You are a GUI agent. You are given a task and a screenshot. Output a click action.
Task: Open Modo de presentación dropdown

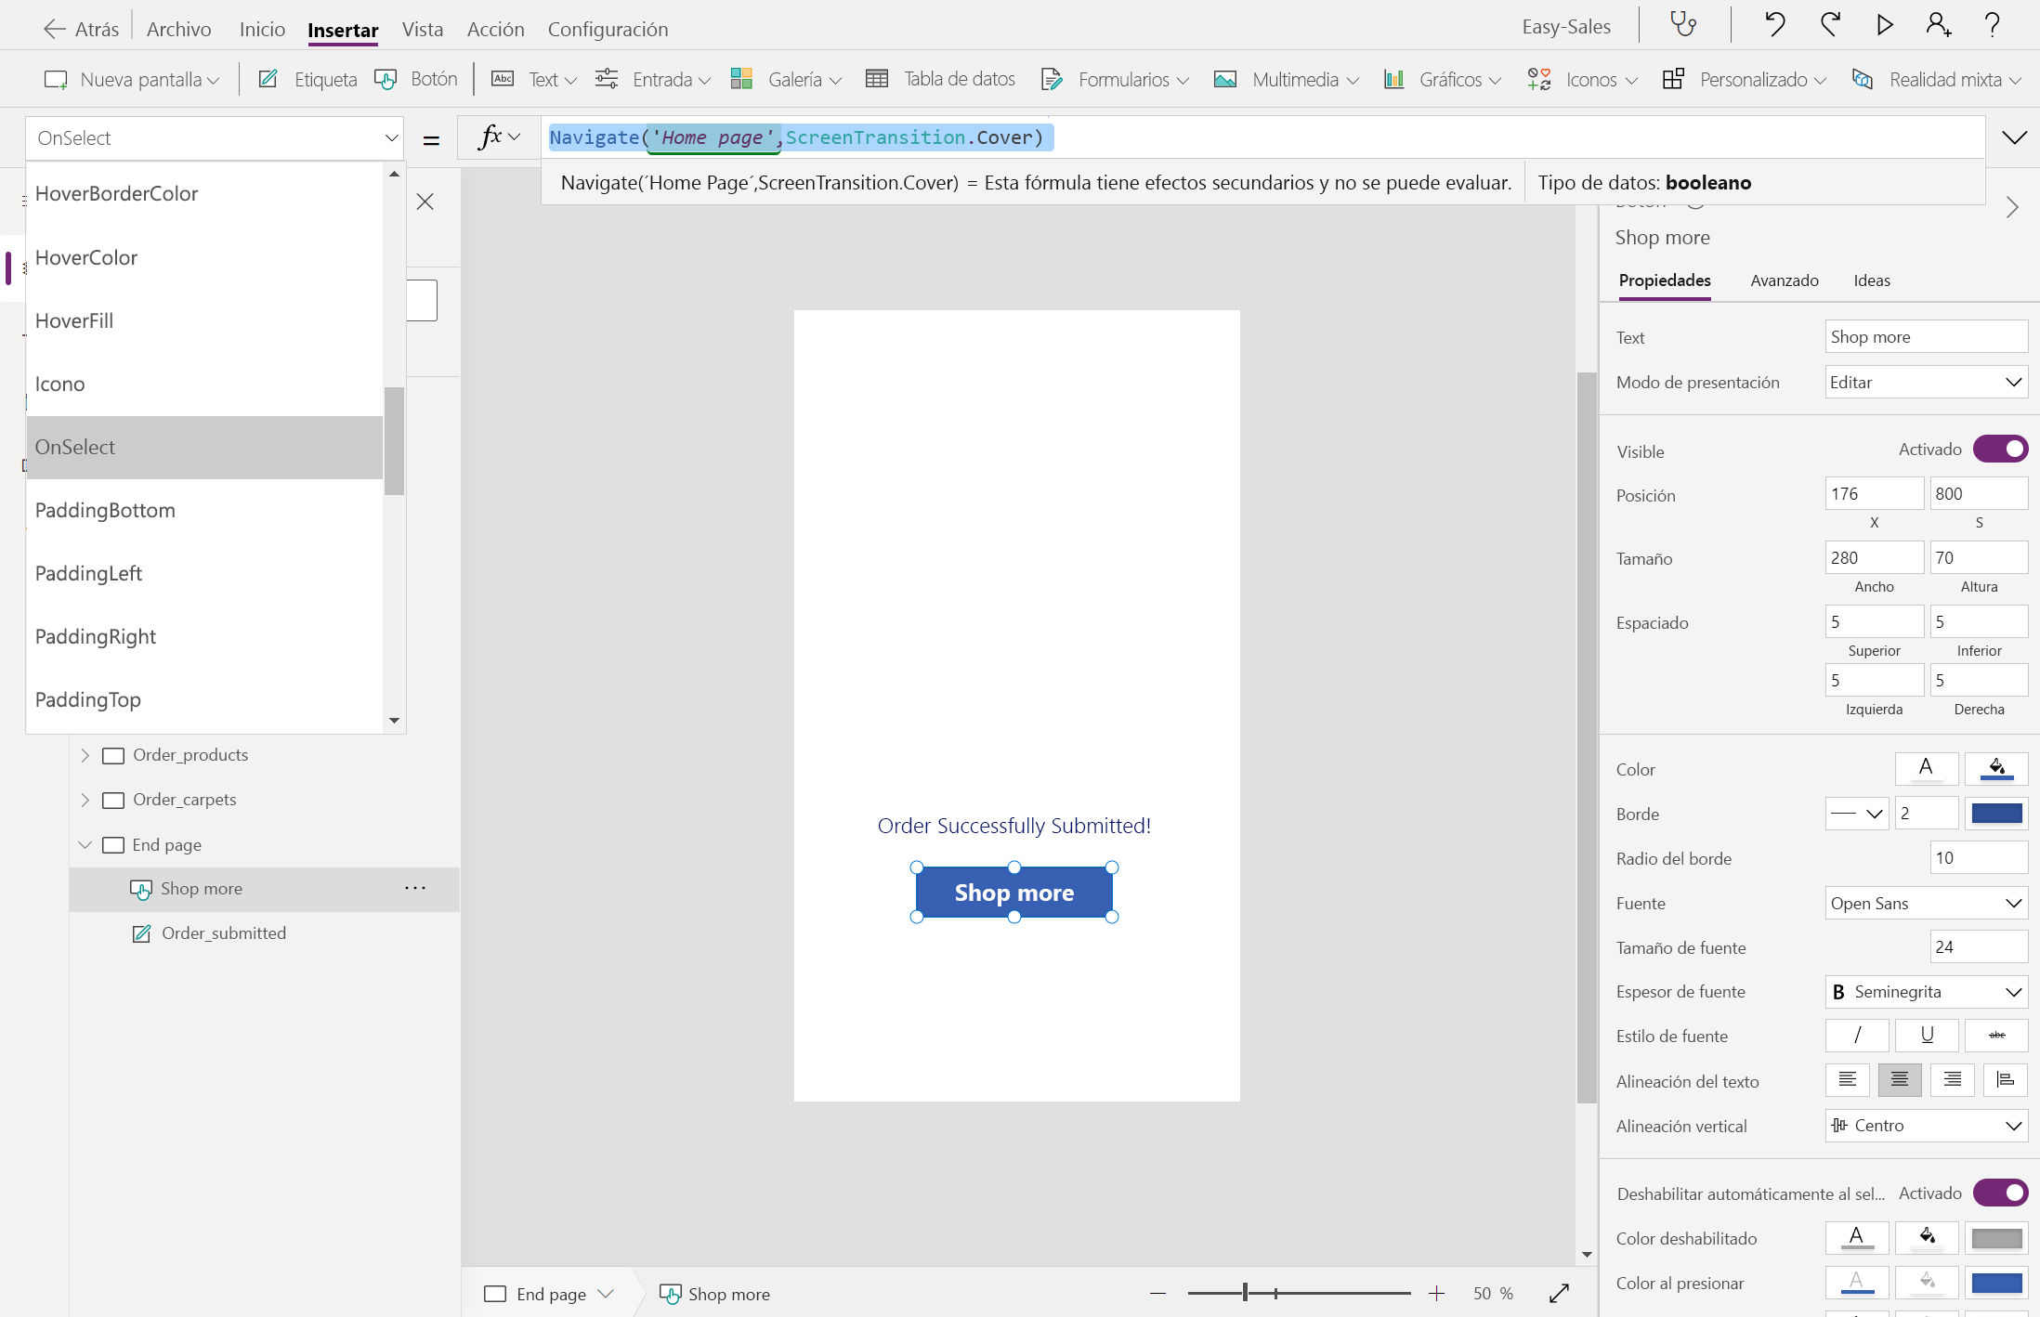pos(1926,383)
